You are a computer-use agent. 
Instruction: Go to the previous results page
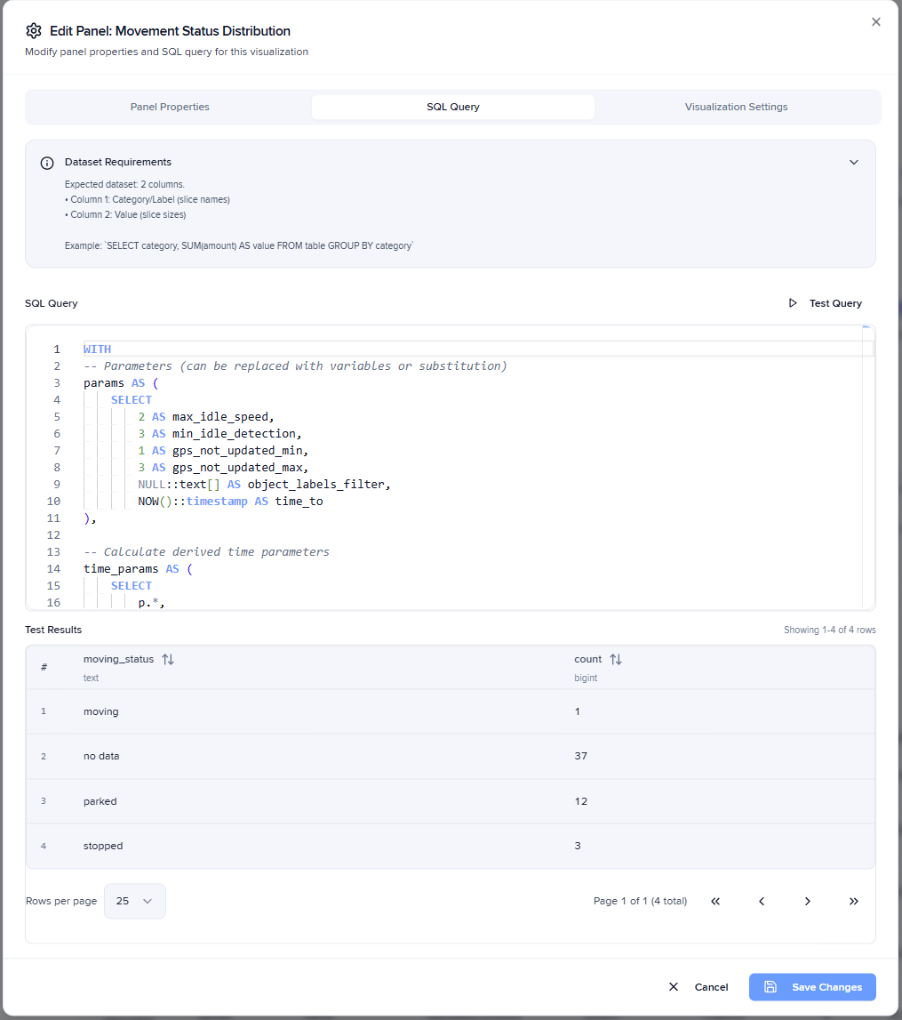point(762,901)
